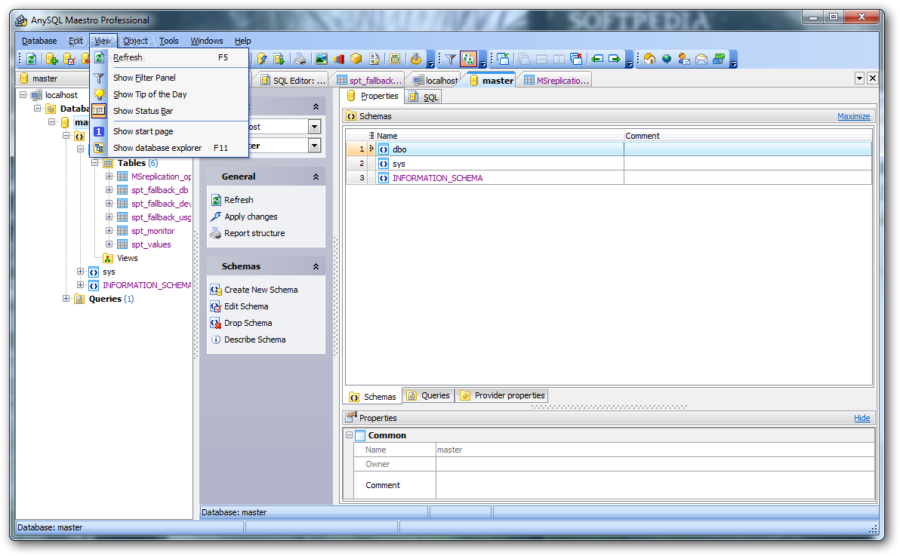Collapse the Common properties group
The width and height of the screenshot is (900, 556).
(x=349, y=435)
